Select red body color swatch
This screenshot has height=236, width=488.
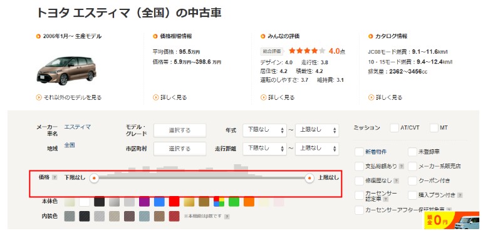pyautogui.click(x=174, y=201)
